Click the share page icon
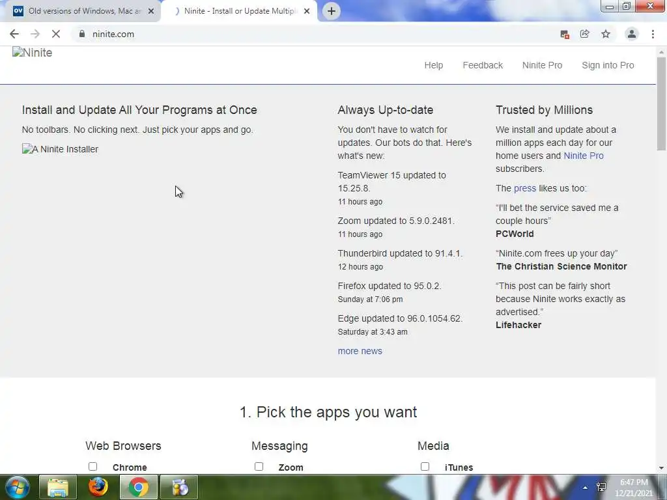 point(585,34)
